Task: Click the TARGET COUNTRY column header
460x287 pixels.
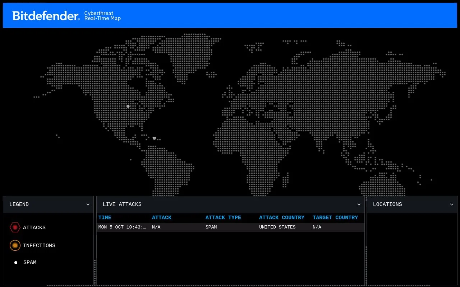Action: (x=335, y=217)
